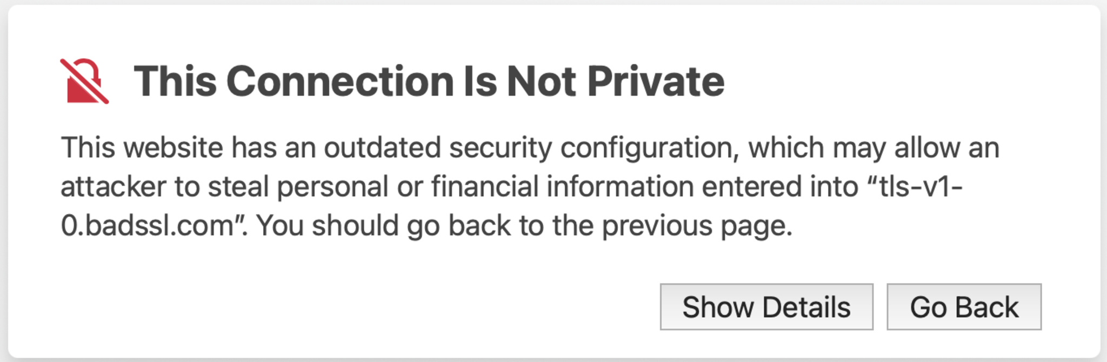
Task: Click empty area left of Show Details
Action: click(x=357, y=307)
